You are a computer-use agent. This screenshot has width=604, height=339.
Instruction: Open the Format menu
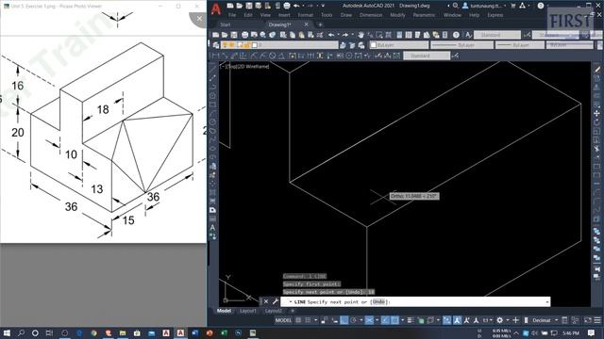306,15
